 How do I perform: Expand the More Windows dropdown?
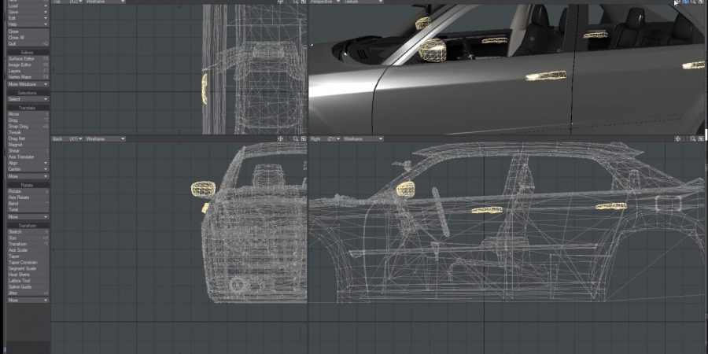[28, 84]
